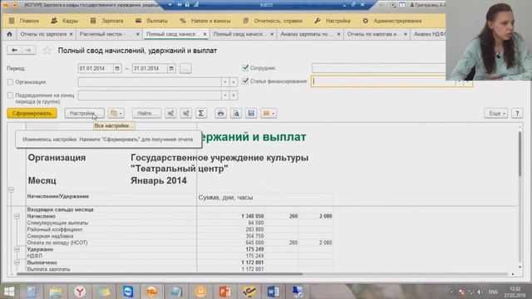Open print preview icon
This screenshot has height=299, width=532.
(236, 113)
